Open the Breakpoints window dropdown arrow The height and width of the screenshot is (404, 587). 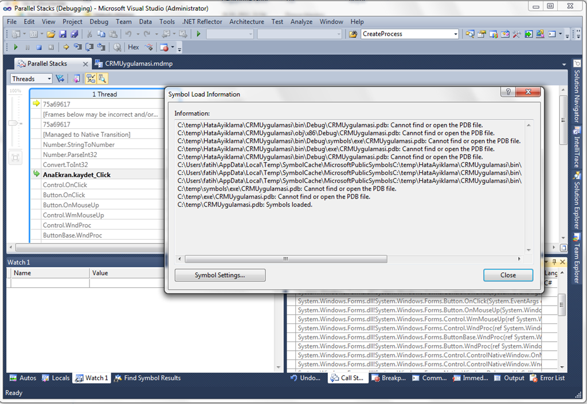(x=173, y=47)
